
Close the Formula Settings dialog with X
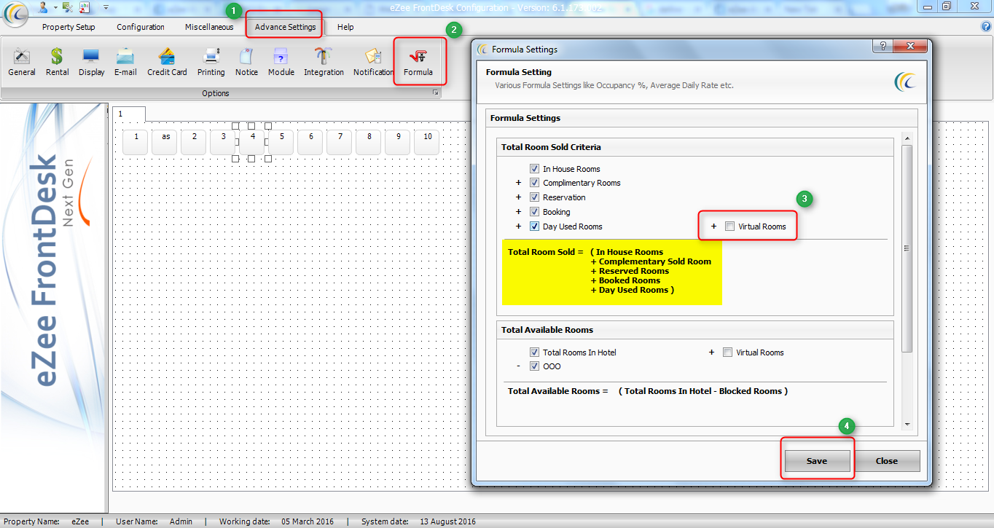910,46
